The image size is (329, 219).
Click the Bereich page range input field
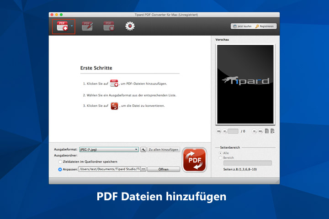(248, 163)
